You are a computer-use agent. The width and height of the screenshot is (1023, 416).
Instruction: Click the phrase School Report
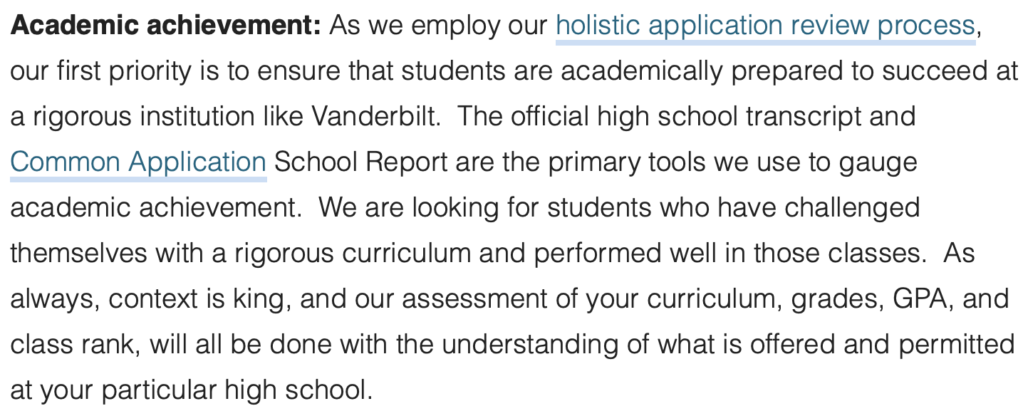pyautogui.click(x=361, y=163)
